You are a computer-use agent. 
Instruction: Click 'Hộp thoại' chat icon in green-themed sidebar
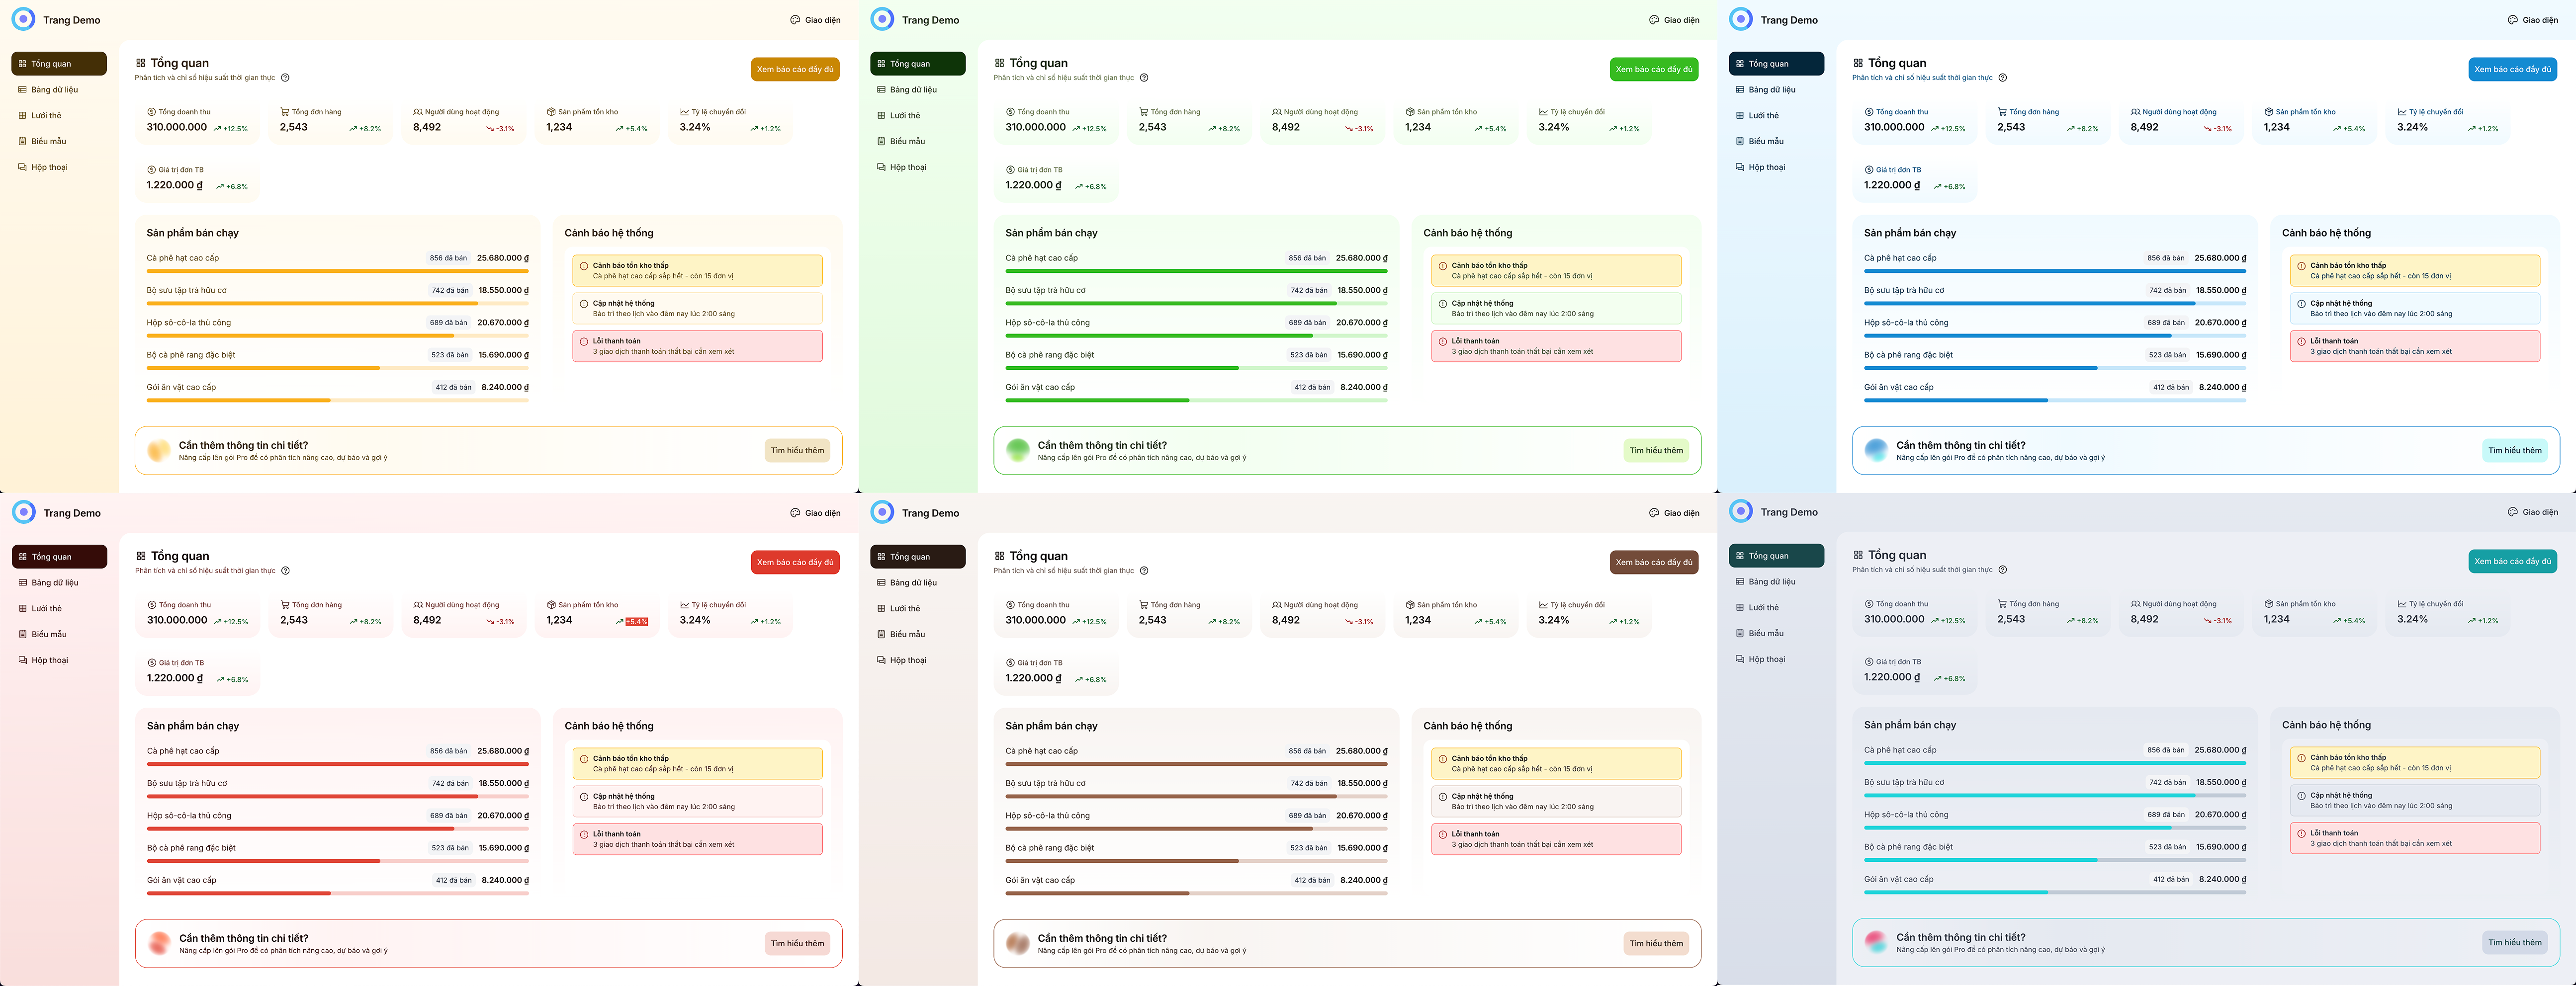pyautogui.click(x=881, y=167)
